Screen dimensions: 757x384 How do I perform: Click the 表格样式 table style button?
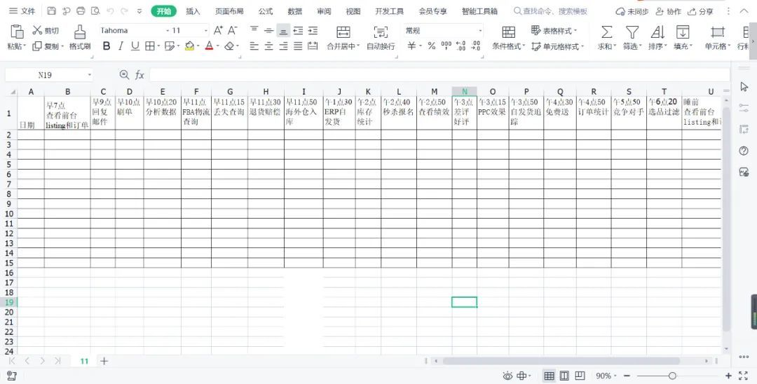coord(553,30)
